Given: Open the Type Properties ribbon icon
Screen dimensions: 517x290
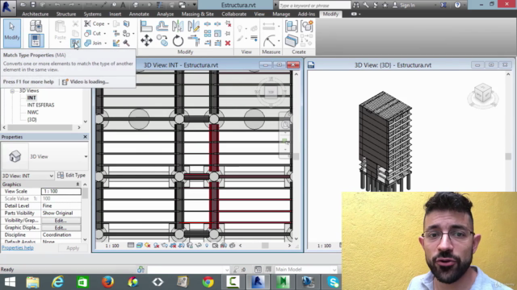Looking at the screenshot, I should tap(36, 27).
